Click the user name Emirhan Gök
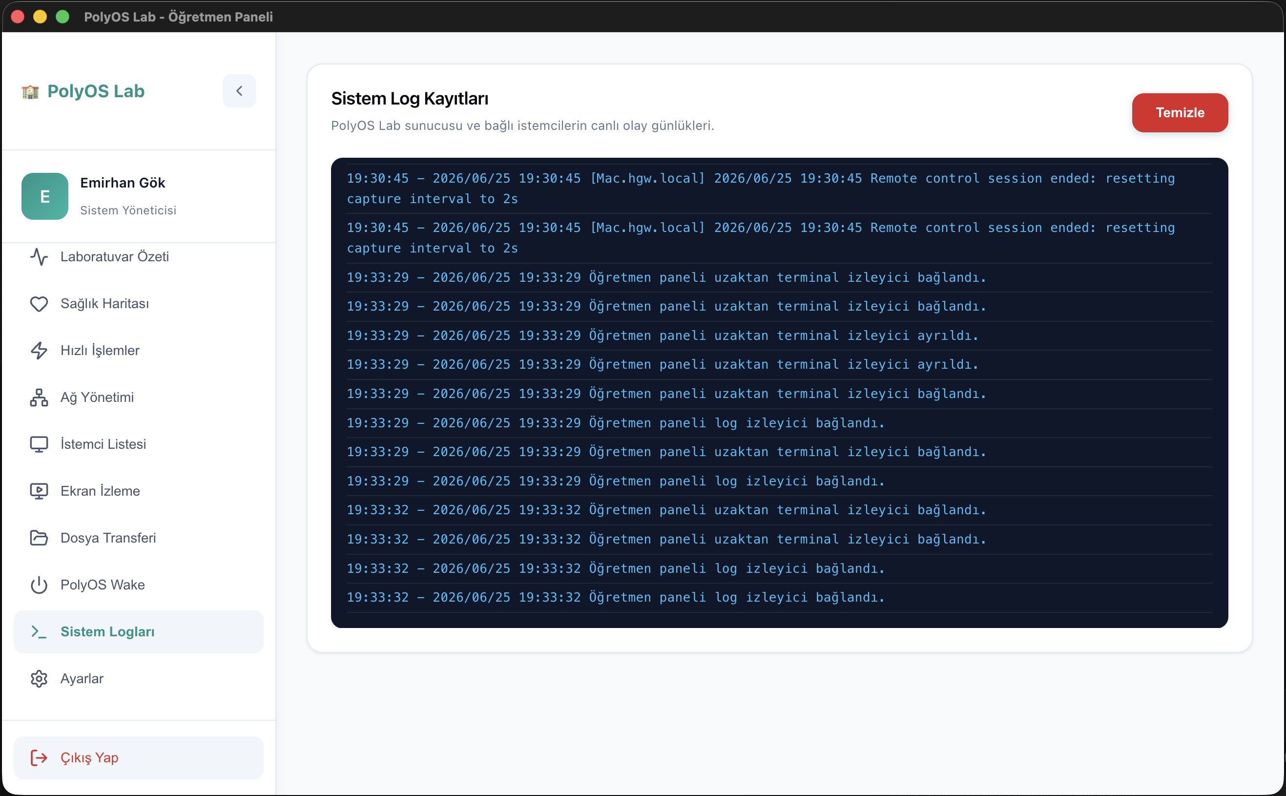Screen dimensions: 1286x796 coord(123,183)
